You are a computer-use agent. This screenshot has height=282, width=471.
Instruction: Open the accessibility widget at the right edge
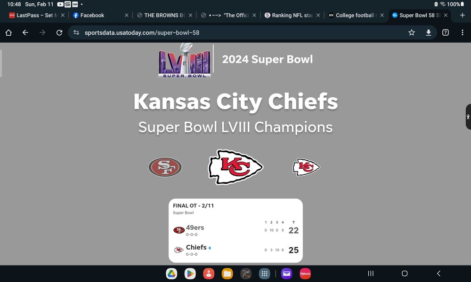468,117
